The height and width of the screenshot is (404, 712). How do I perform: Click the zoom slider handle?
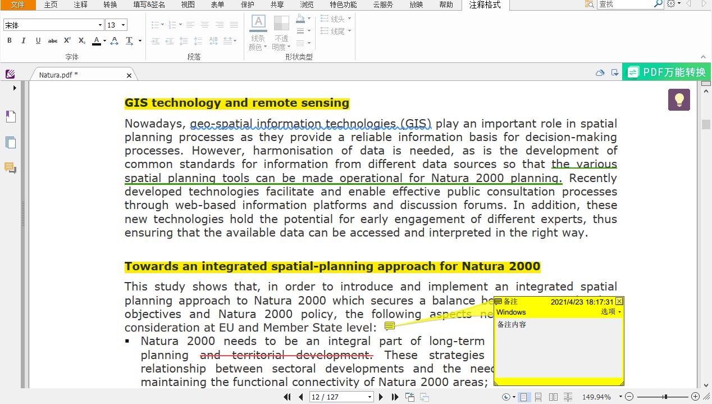coord(665,397)
